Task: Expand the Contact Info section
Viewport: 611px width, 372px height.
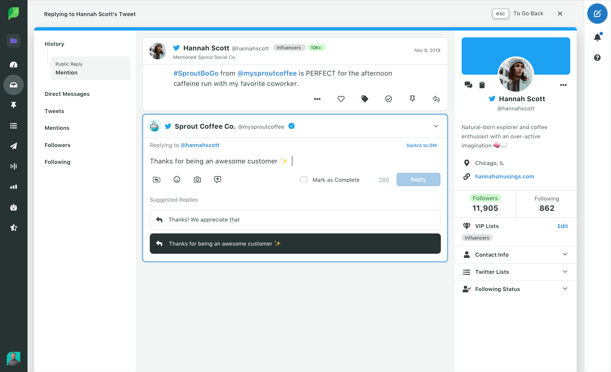Action: coord(516,254)
